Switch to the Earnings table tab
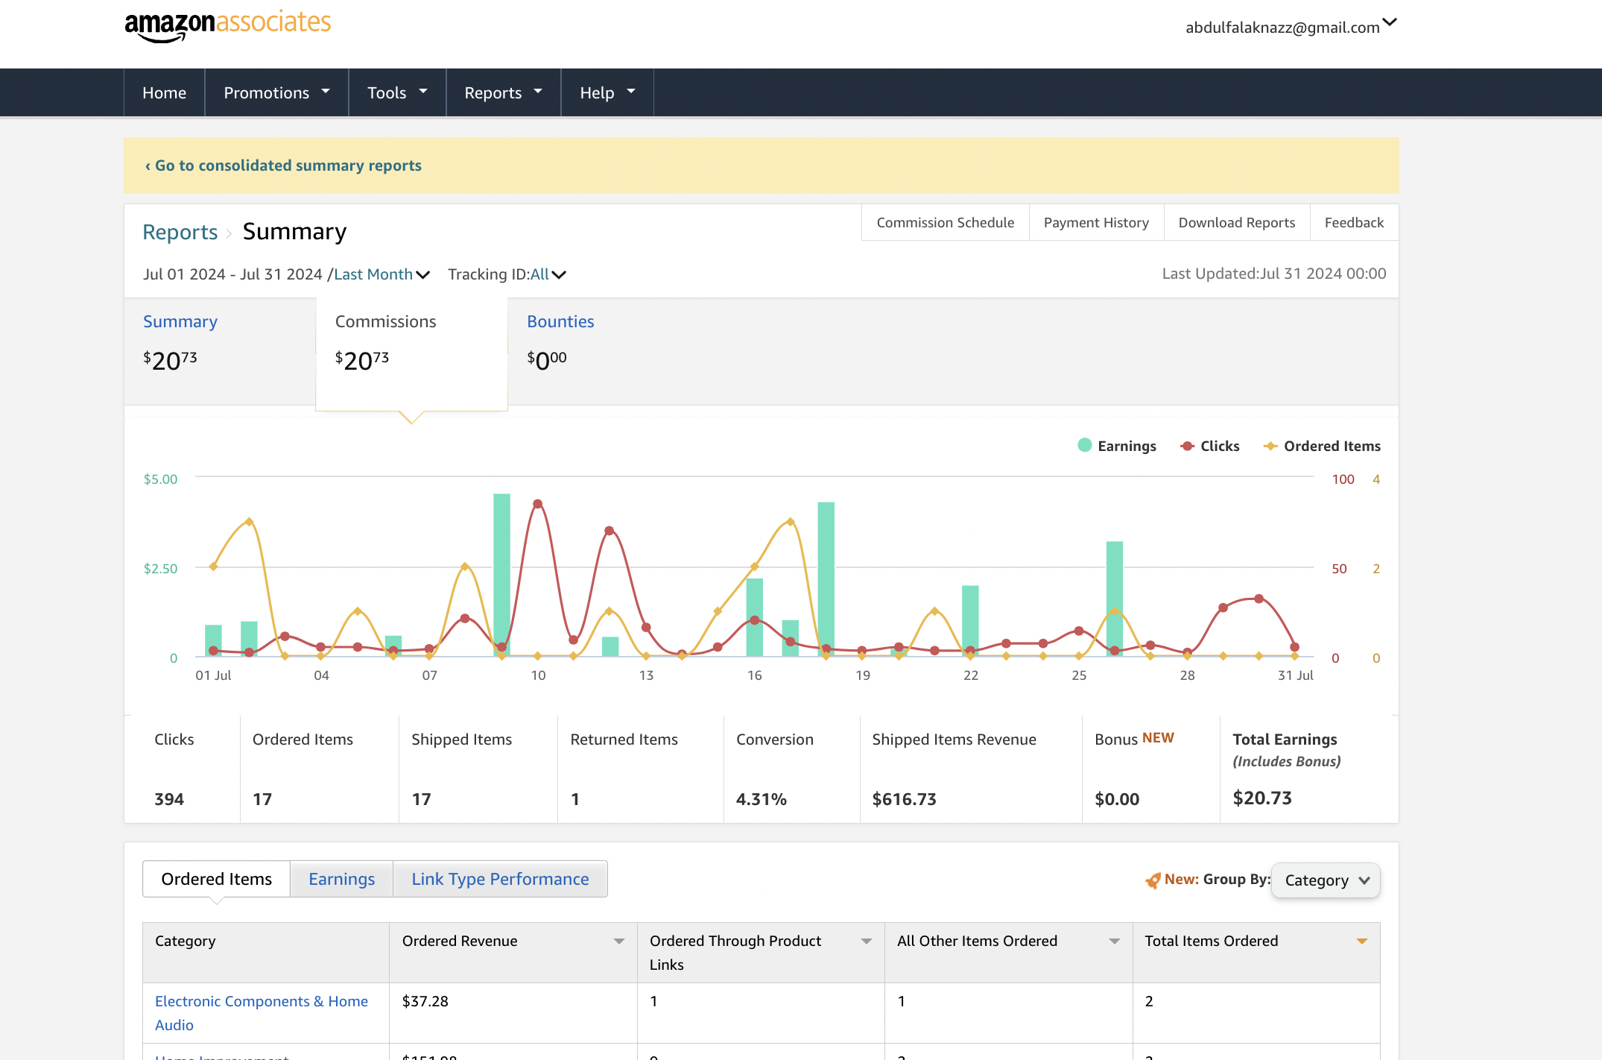This screenshot has height=1060, width=1602. tap(341, 879)
